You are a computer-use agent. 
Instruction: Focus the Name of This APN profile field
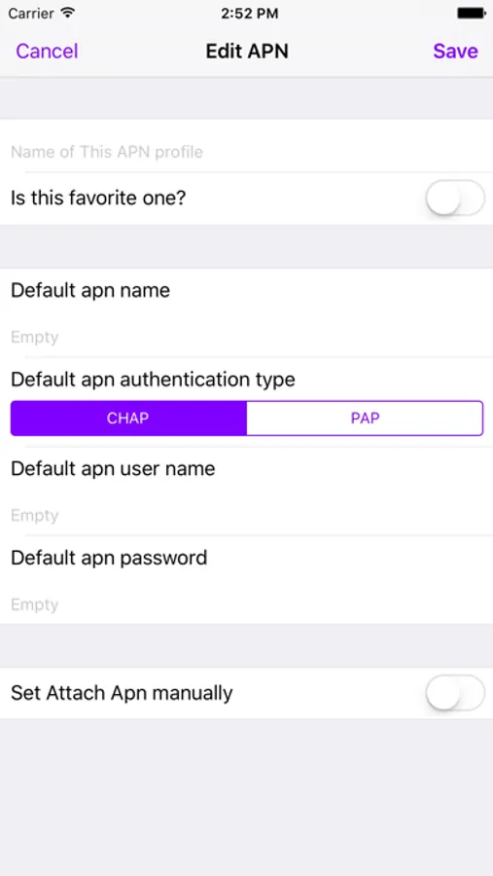[246, 152]
